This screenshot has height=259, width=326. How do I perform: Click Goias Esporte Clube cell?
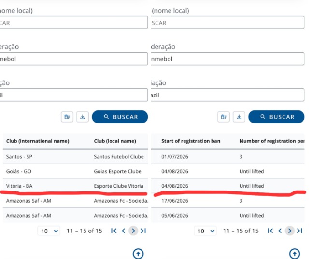click(117, 171)
